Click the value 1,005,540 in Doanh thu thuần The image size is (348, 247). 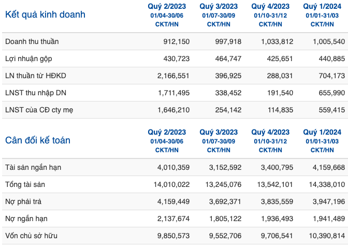[329, 41]
